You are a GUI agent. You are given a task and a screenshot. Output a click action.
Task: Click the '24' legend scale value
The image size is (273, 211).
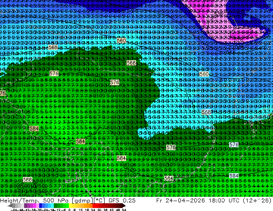tap(93, 210)
